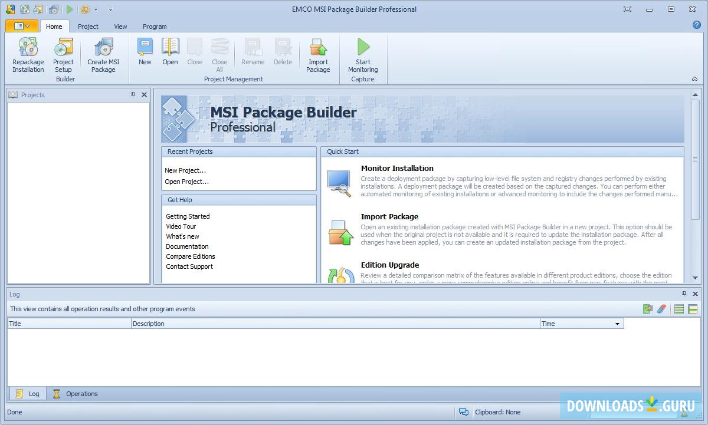Click the export log icon in Log panel
The image size is (708, 425).
(x=648, y=309)
